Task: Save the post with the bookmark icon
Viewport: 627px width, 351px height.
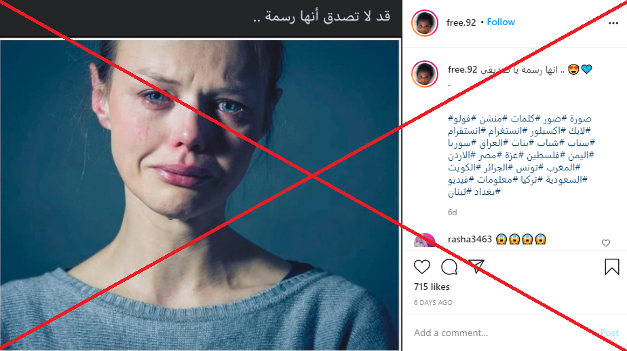Action: coord(612,267)
